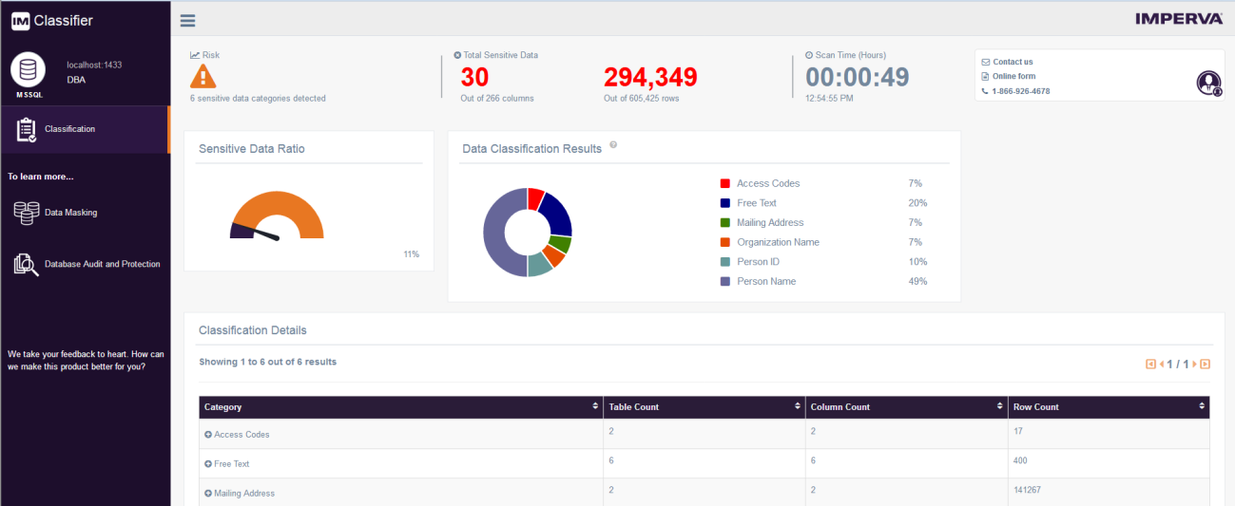Click the 400 row count cell
The height and width of the screenshot is (506, 1235).
[1019, 460]
